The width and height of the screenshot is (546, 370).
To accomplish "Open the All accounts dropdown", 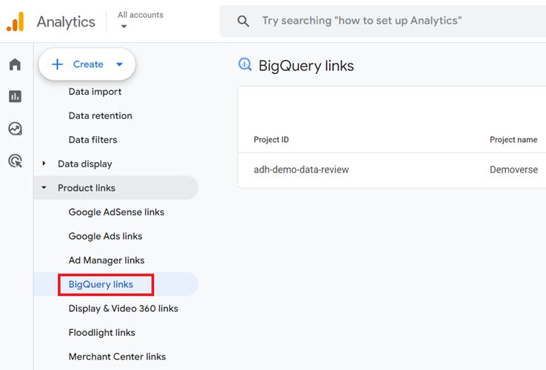I will pos(141,19).
